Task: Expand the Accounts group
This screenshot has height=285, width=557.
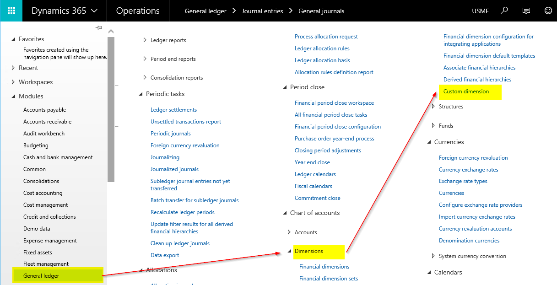Action: [x=289, y=232]
